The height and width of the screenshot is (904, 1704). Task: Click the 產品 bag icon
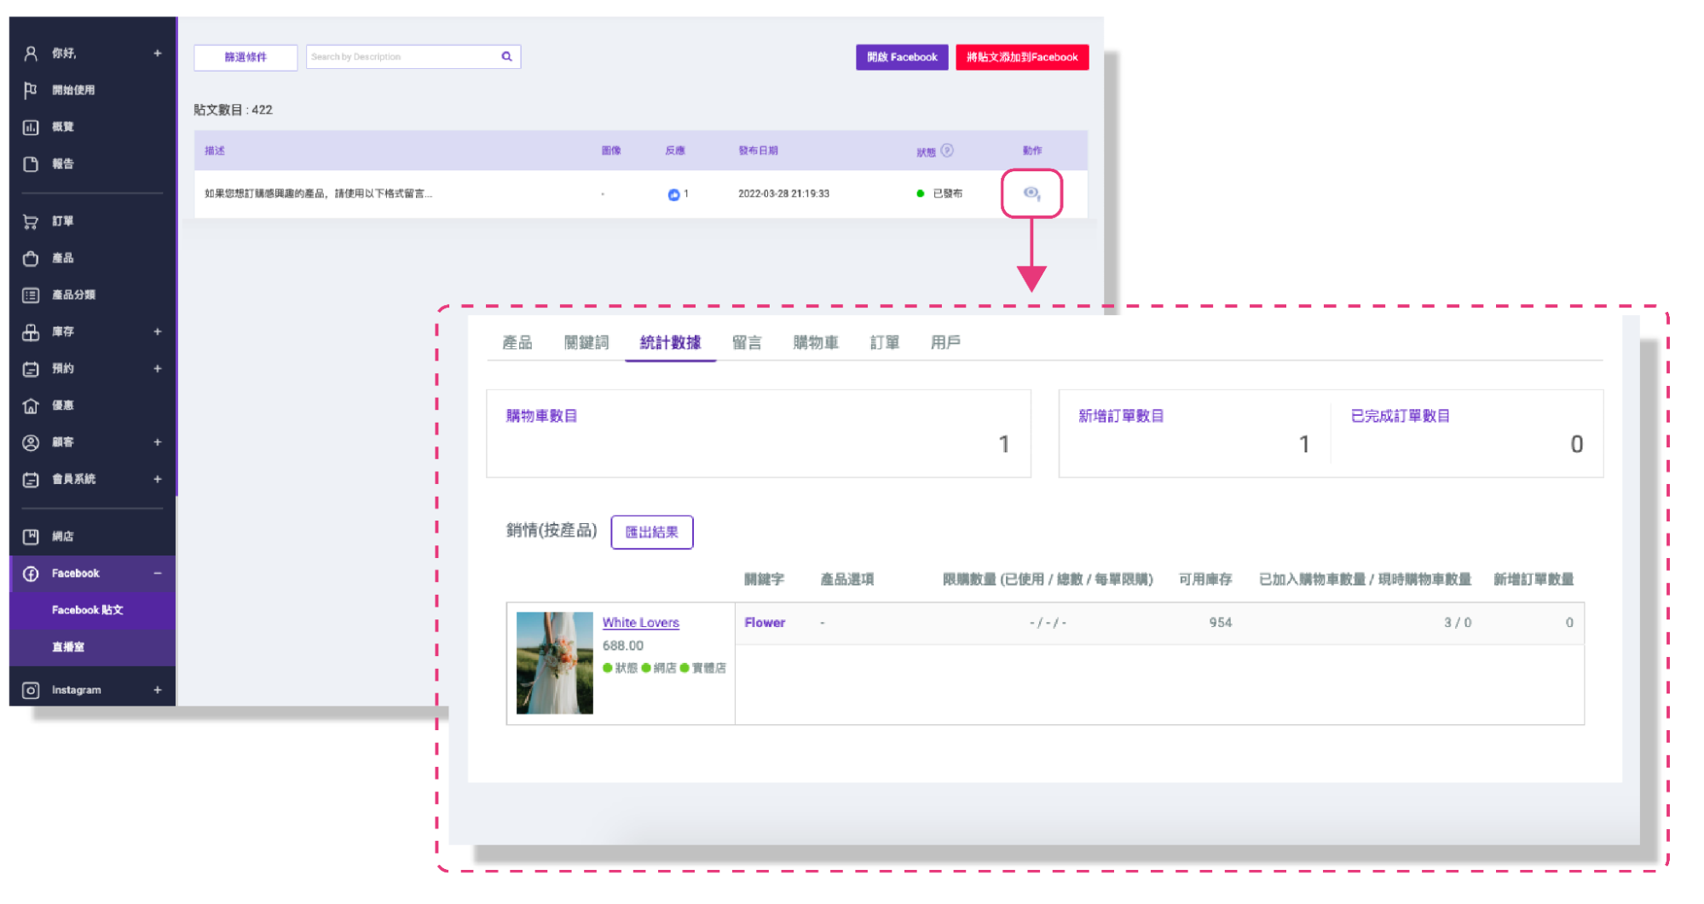click(31, 258)
